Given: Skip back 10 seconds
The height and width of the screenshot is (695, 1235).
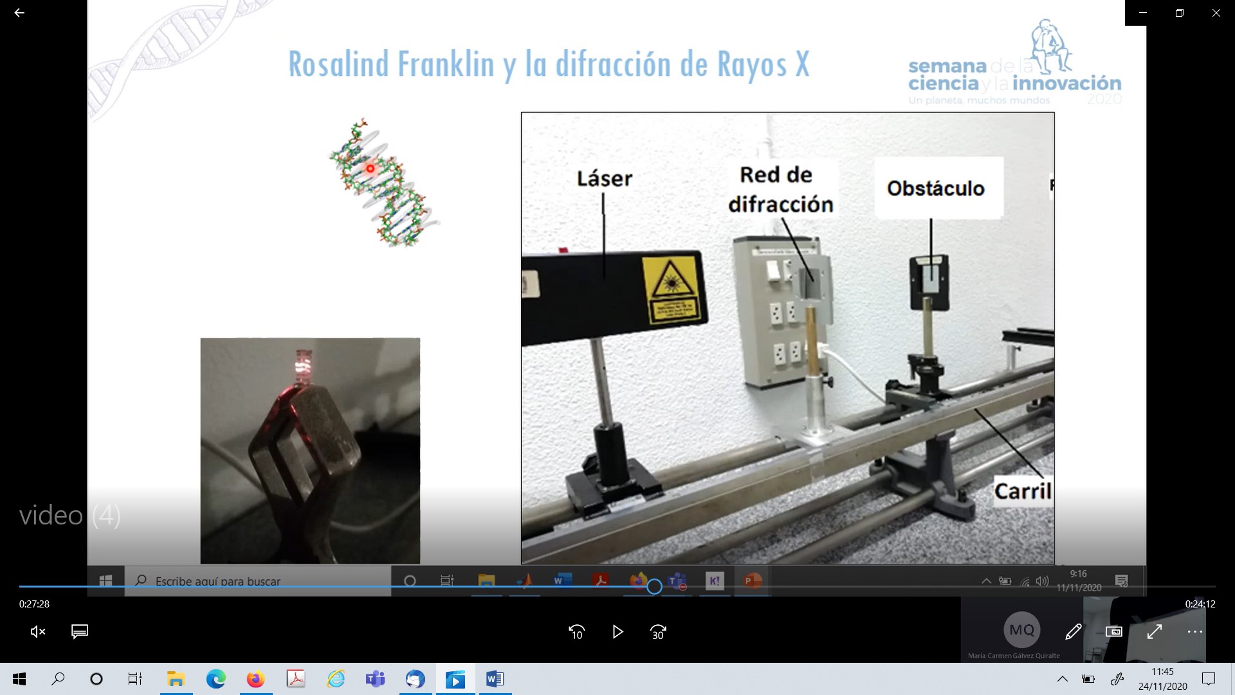Looking at the screenshot, I should (x=577, y=632).
